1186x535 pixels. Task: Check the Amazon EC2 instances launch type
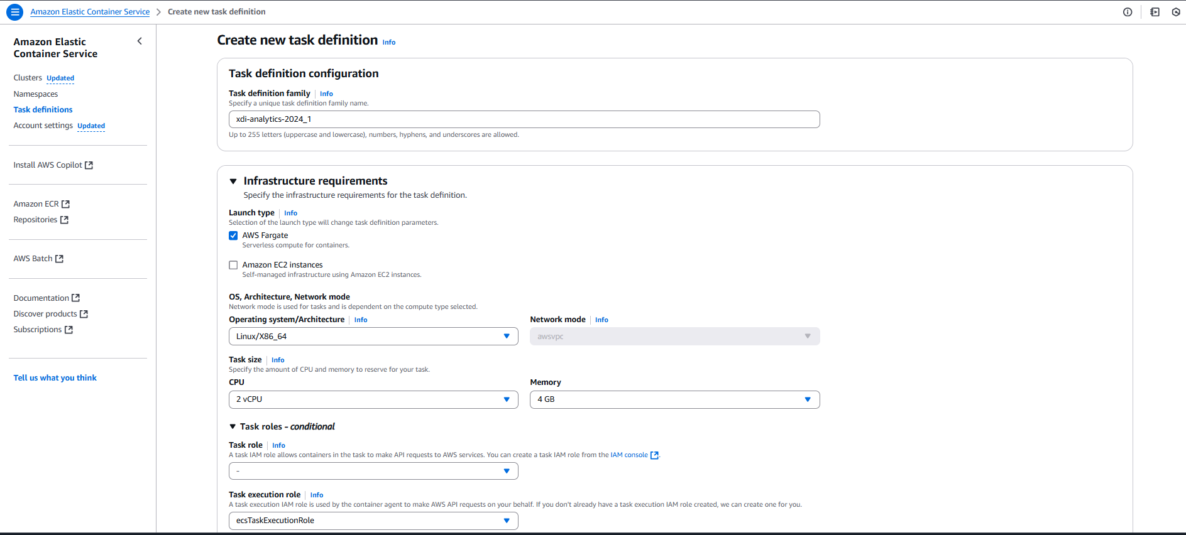pyautogui.click(x=233, y=265)
